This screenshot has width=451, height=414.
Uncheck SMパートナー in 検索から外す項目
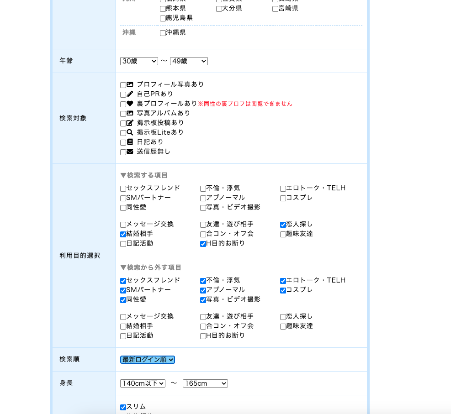tap(123, 290)
